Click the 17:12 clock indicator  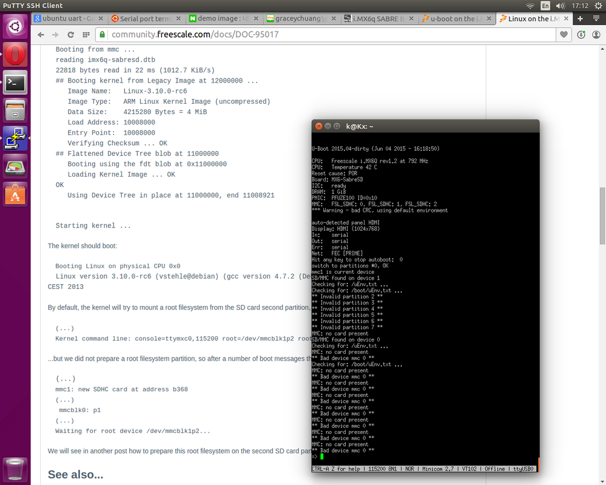coord(580,6)
